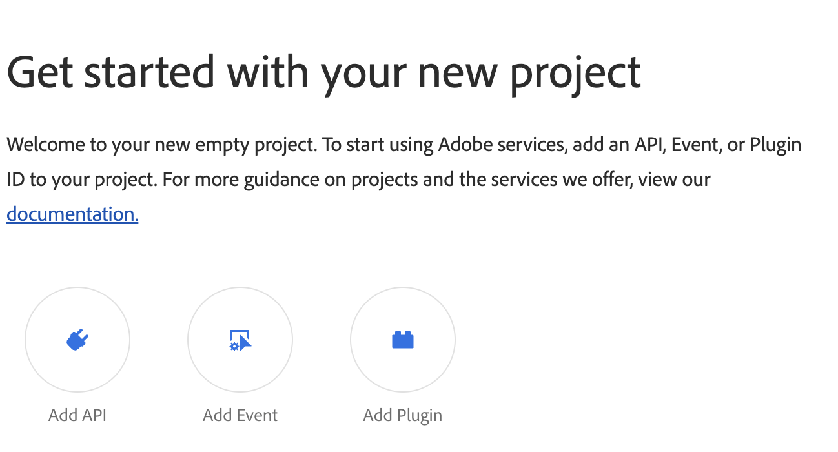Click the "Adobe services" phrase in the description

click(503, 144)
